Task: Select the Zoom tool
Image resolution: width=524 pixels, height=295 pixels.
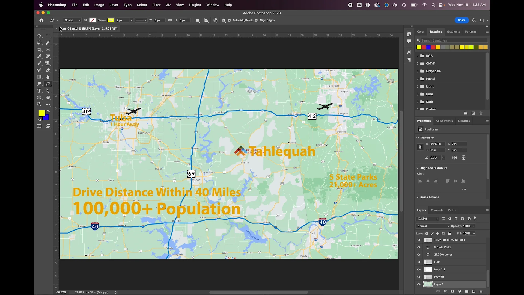Action: click(39, 104)
